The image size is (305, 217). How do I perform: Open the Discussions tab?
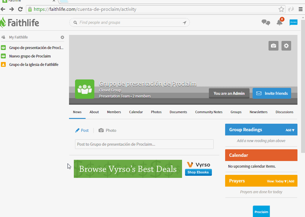[285, 112]
